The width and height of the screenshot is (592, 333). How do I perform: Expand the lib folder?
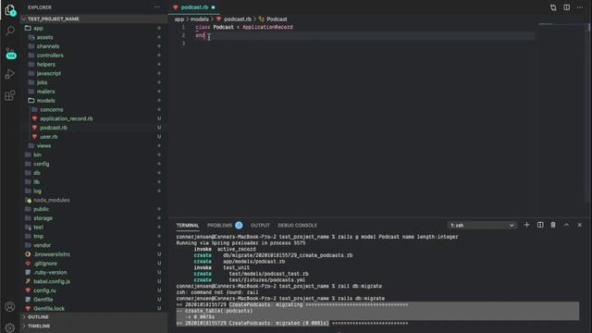coord(37,182)
